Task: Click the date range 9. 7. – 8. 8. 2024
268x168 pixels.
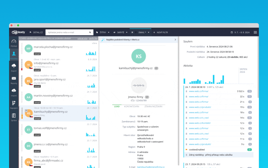Action: click(x=240, y=32)
